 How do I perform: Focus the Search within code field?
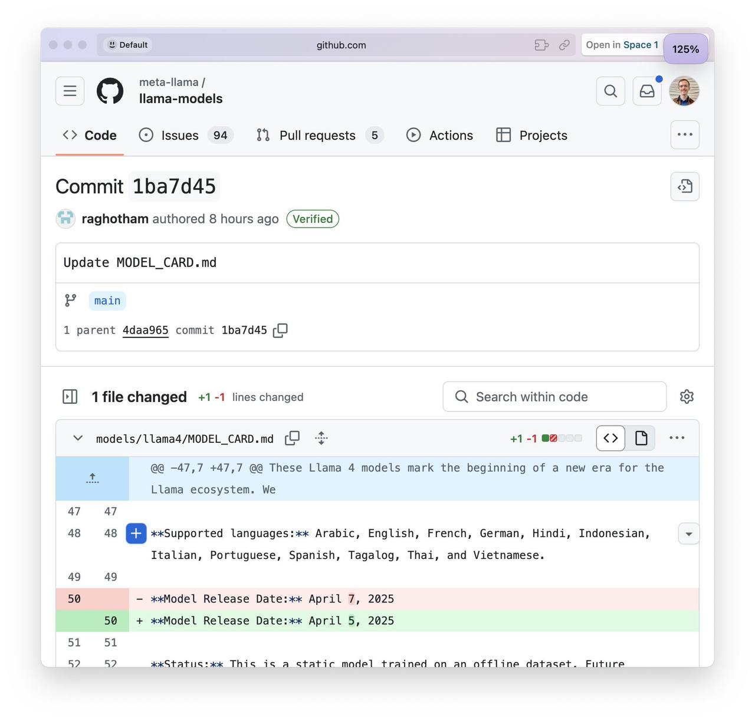coord(554,397)
